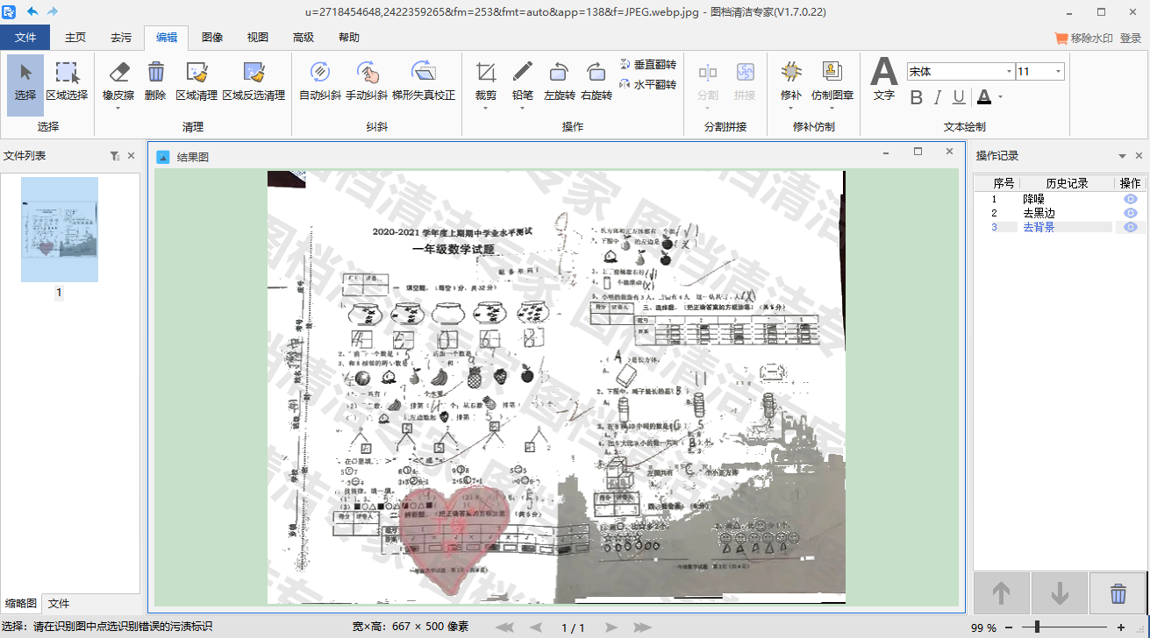Image resolution: width=1150 pixels, height=638 pixels.
Task: Activate the 区域选择 region select tool
Action: [x=68, y=84]
